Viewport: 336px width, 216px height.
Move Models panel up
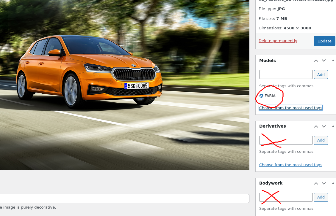point(316,61)
